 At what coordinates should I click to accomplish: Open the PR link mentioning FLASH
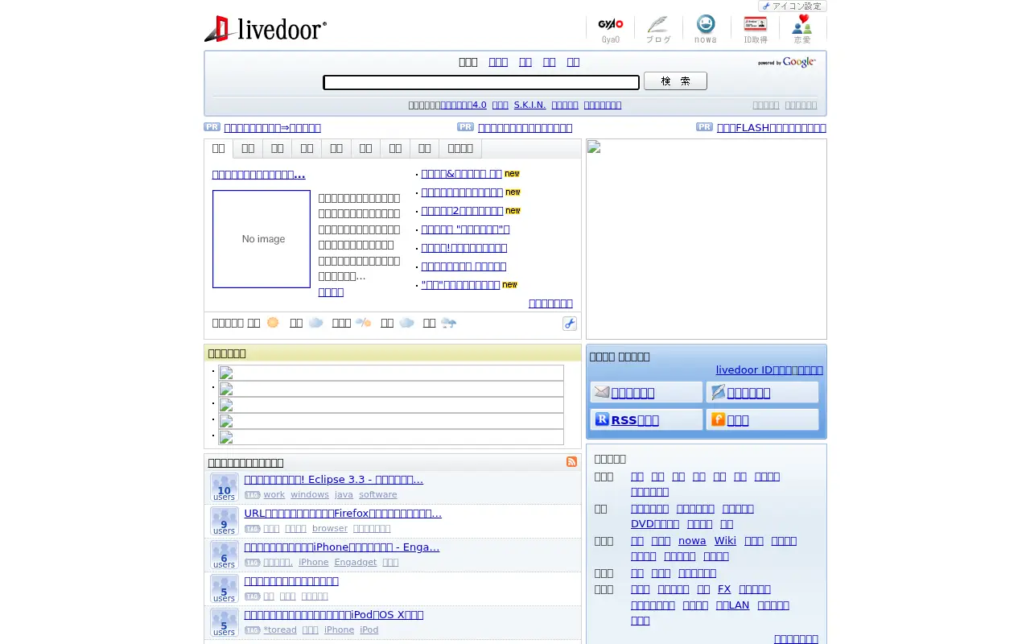tap(771, 127)
